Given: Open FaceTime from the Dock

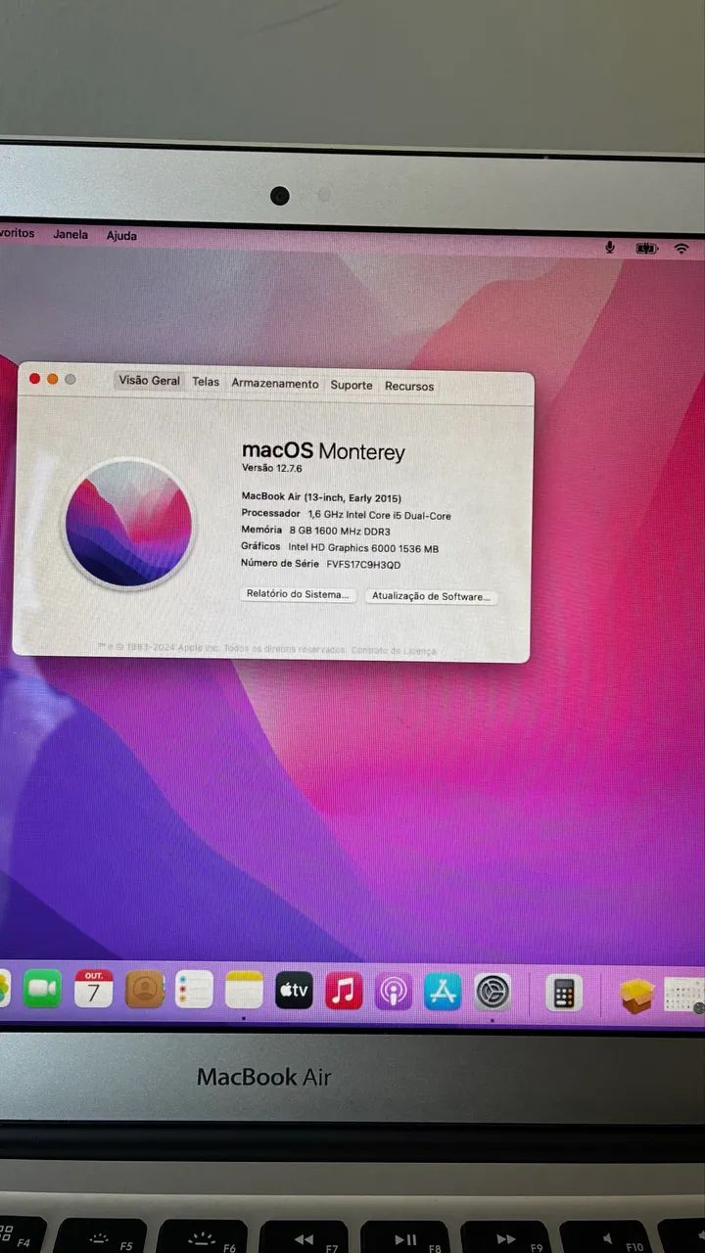Looking at the screenshot, I should [42, 989].
